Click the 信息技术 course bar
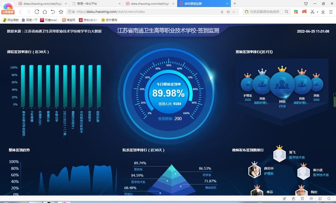 point(90,86)
